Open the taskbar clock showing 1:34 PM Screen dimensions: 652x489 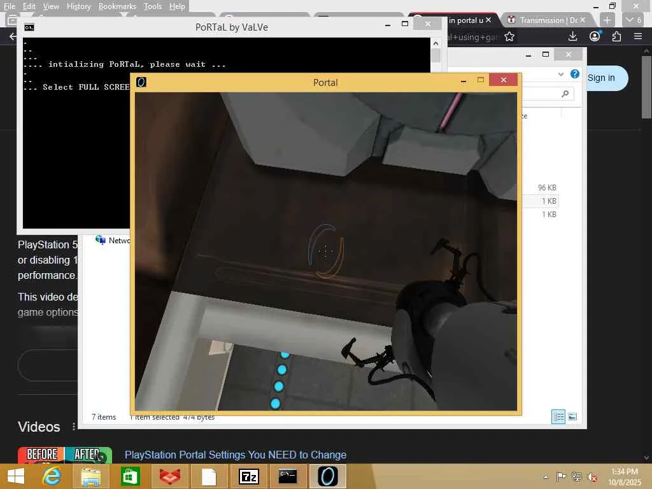coord(625,477)
